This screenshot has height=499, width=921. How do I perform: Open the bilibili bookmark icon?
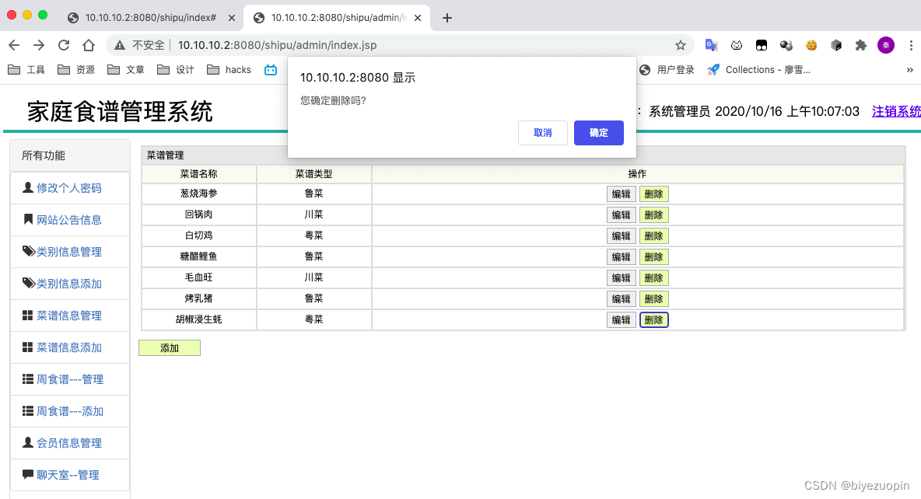[270, 70]
